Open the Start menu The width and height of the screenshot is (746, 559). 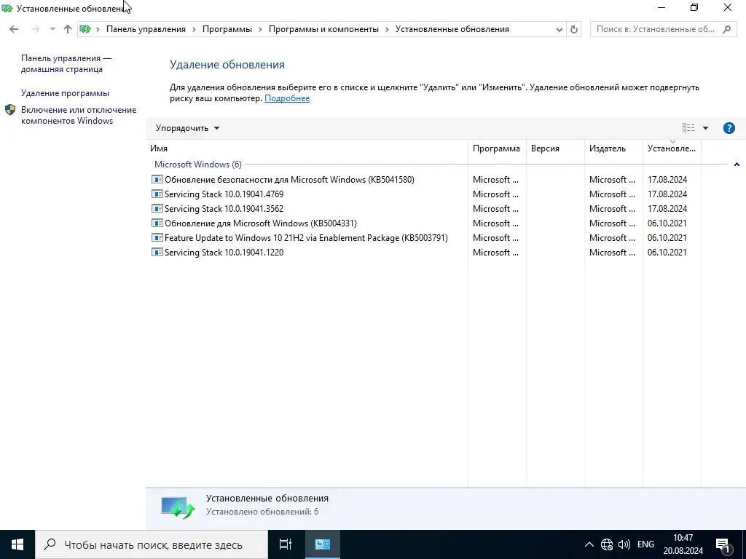click(x=16, y=544)
